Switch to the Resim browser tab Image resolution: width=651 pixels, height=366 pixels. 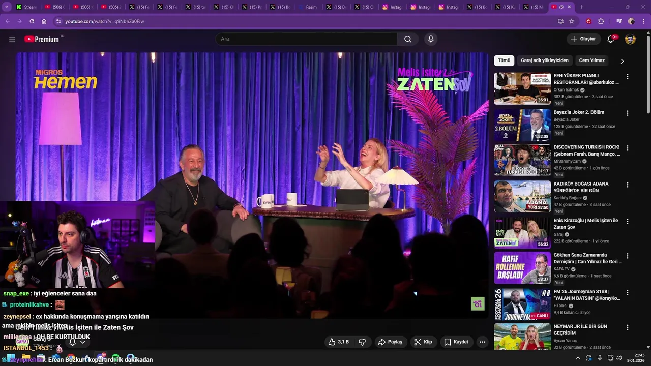308,7
